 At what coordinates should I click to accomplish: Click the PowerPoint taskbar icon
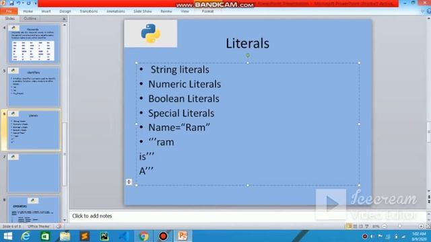pyautogui.click(x=183, y=236)
